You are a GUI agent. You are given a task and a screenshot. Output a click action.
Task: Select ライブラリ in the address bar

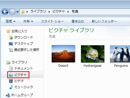(x=38, y=11)
